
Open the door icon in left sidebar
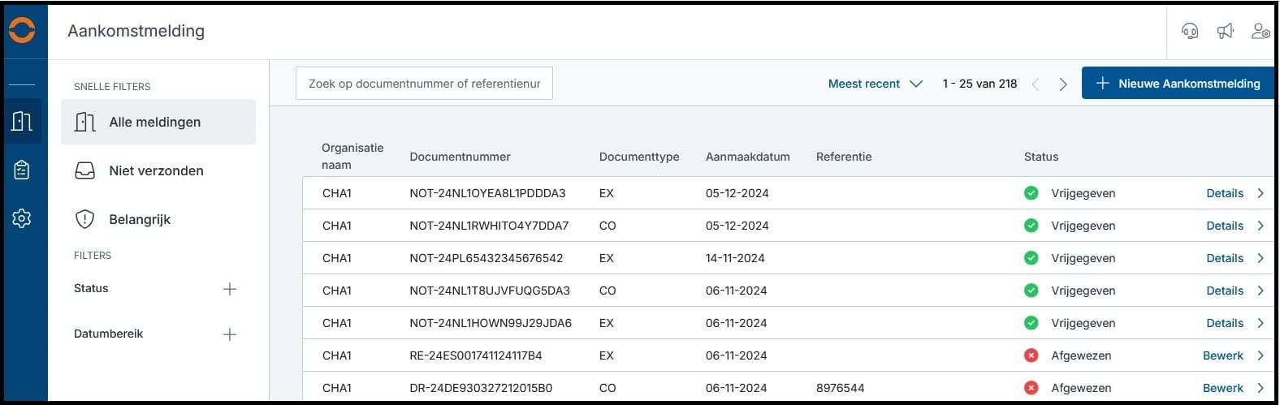[x=22, y=121]
